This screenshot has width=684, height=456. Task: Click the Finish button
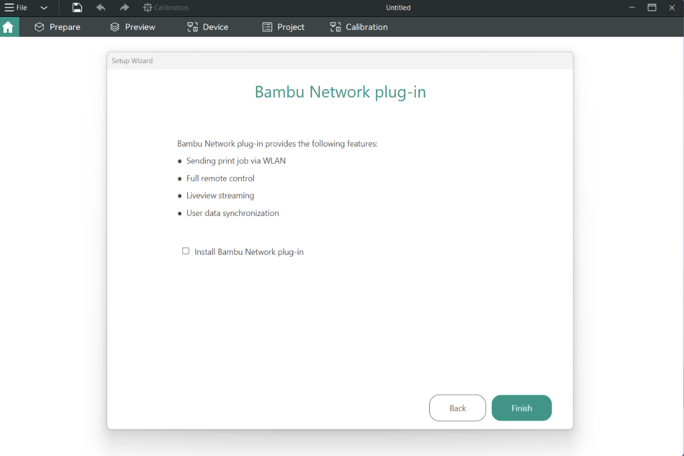[x=521, y=408]
